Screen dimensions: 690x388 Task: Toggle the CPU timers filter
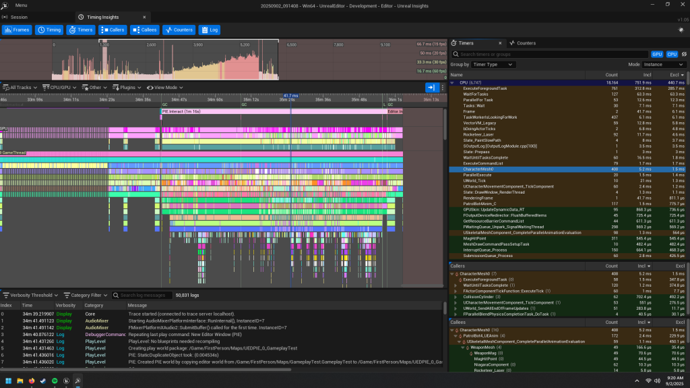point(672,54)
